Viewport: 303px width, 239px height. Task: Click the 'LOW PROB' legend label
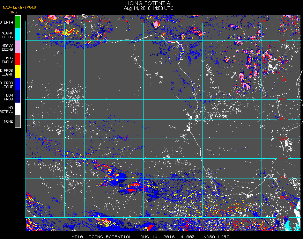9,97
